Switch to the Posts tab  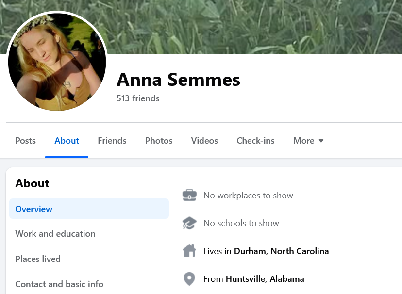point(25,141)
